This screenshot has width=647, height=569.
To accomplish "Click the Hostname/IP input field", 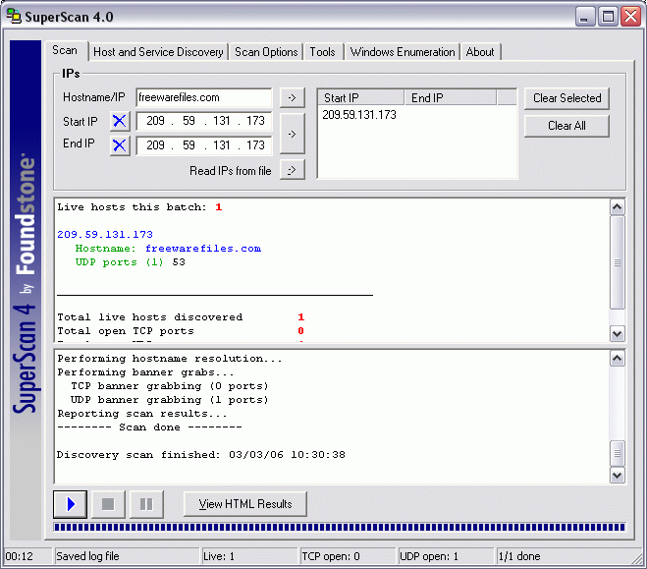I will click(x=204, y=97).
